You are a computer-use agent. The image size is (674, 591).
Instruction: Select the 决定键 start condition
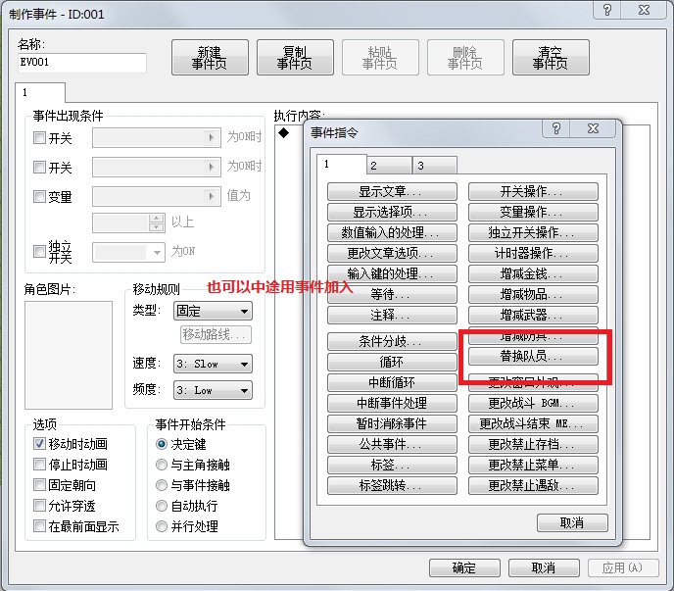tap(162, 444)
